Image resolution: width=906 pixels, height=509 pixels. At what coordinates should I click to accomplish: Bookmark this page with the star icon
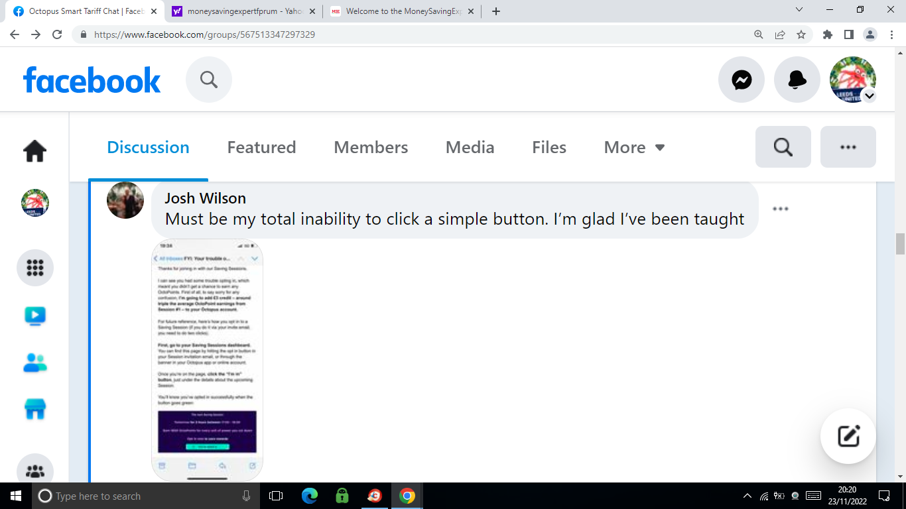click(801, 34)
